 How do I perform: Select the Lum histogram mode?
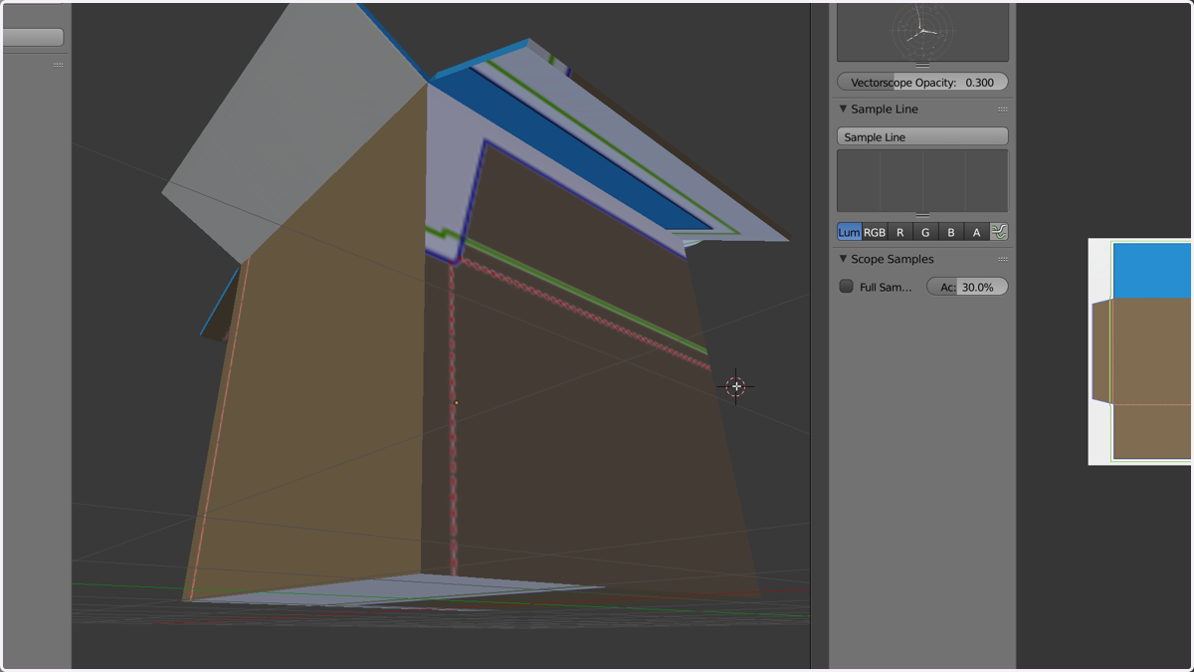tap(850, 232)
